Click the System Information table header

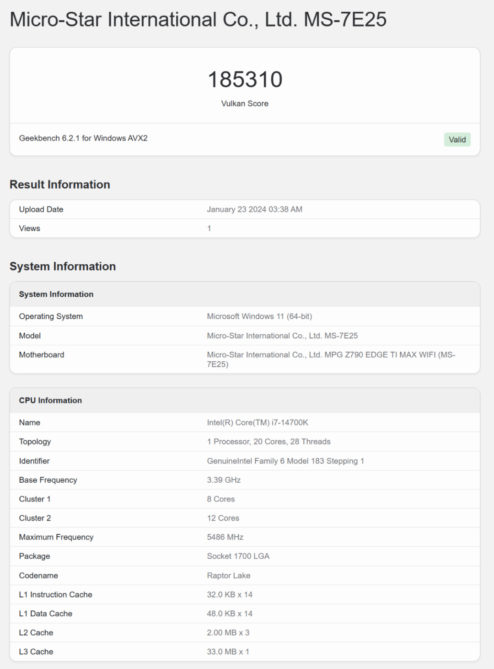[56, 294]
